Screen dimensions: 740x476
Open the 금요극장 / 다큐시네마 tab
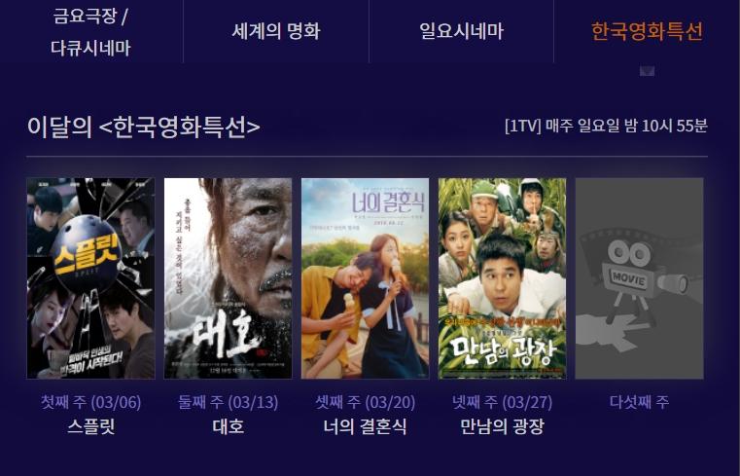pyautogui.click(x=90, y=32)
